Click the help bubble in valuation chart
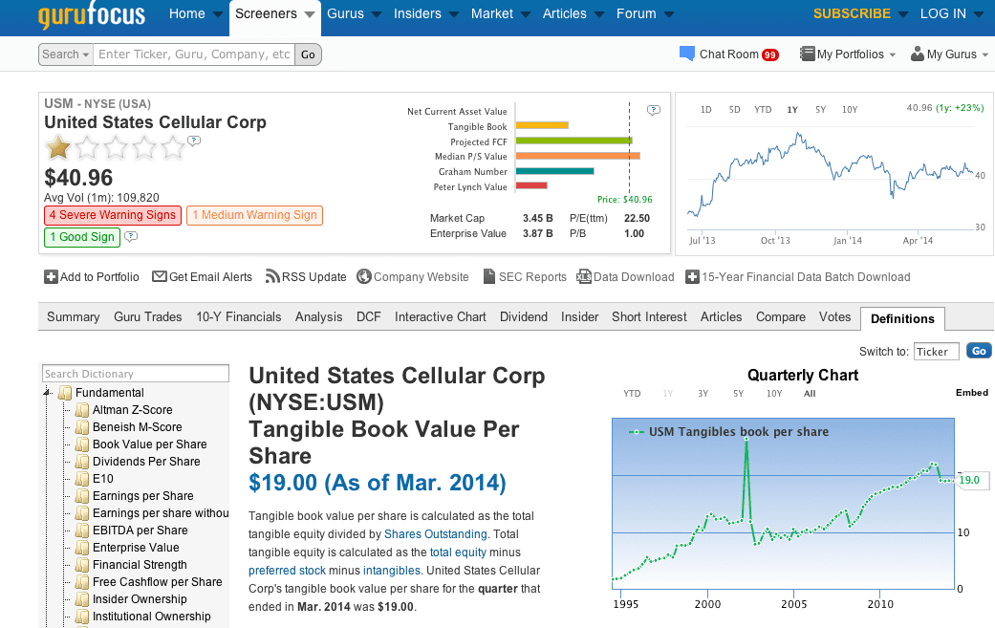This screenshot has height=628, width=995. pos(653,110)
